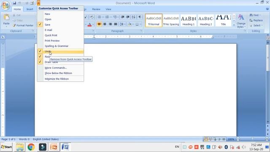Click the Paste clipboard icon
This screenshot has width=270, height=152.
pos(6,17)
